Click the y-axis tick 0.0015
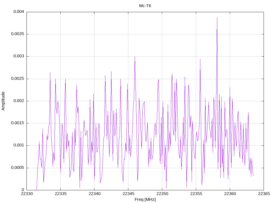Viewport: 271px width, 203px height. point(18,123)
